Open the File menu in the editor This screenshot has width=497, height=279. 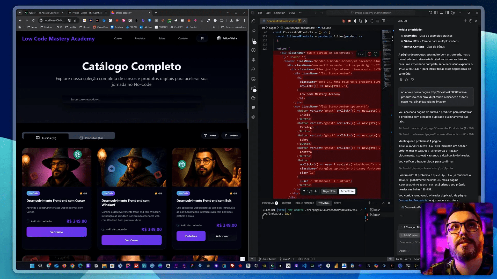coord(260,13)
